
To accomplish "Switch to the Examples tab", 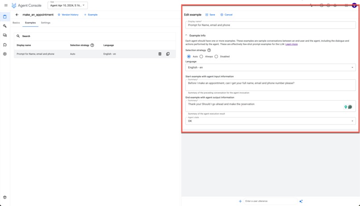I will (x=30, y=23).
